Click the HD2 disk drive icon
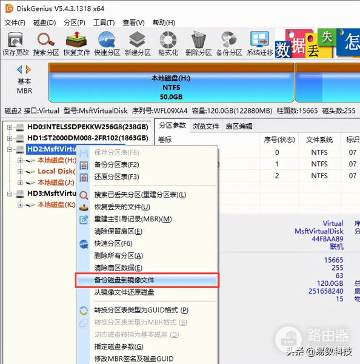This screenshot has height=364, width=360. click(20, 149)
